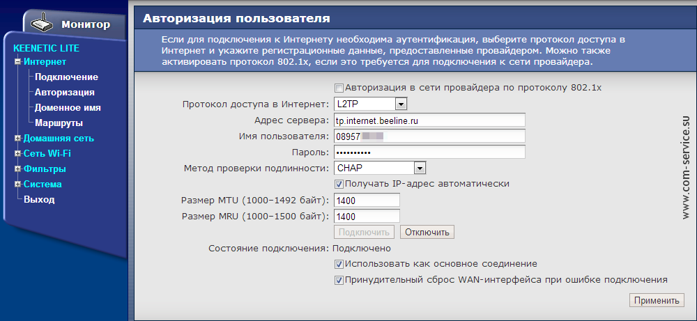Image resolution: width=697 pixels, height=321 pixels.
Task: Go to Доменное имя settings
Action: pyautogui.click(x=68, y=108)
